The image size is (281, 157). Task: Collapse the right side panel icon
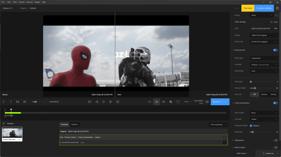277,8
